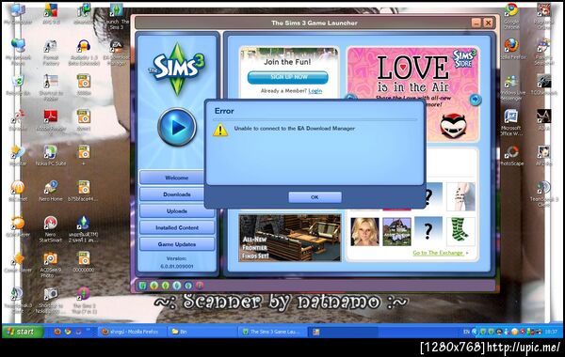
Task: Click the EN language indicator in tray
Action: point(466,332)
